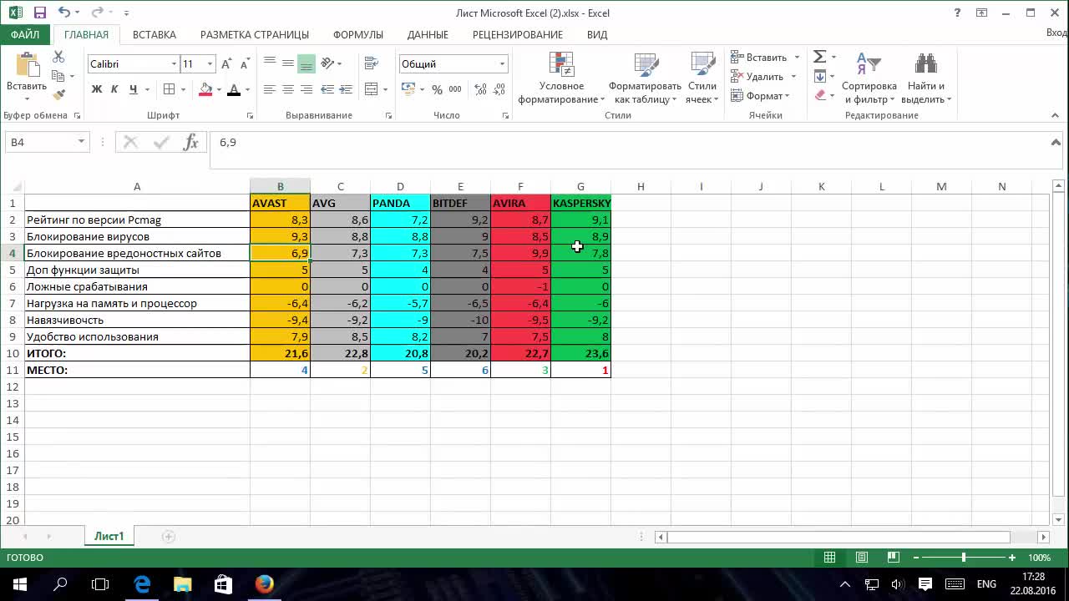The height and width of the screenshot is (601, 1069).
Task: Click the Increase Decimal icon
Action: pyautogui.click(x=480, y=89)
